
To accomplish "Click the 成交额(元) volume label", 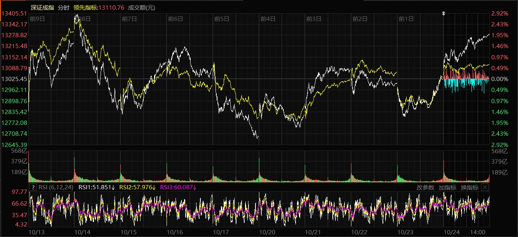I will click(x=142, y=7).
